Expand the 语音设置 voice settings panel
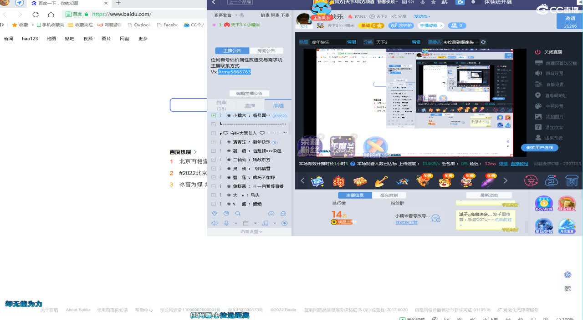The height and width of the screenshot is (320, 583). point(250,231)
